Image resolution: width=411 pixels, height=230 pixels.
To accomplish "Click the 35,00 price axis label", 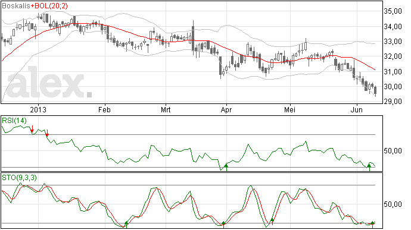I will 393,11.
